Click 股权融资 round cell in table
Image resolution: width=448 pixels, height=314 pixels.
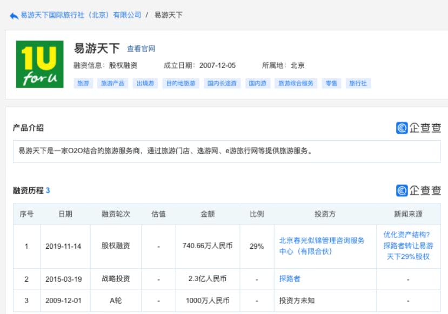(116, 246)
